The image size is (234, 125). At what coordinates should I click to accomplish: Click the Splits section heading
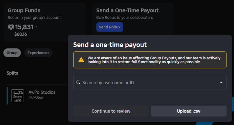pos(12,73)
